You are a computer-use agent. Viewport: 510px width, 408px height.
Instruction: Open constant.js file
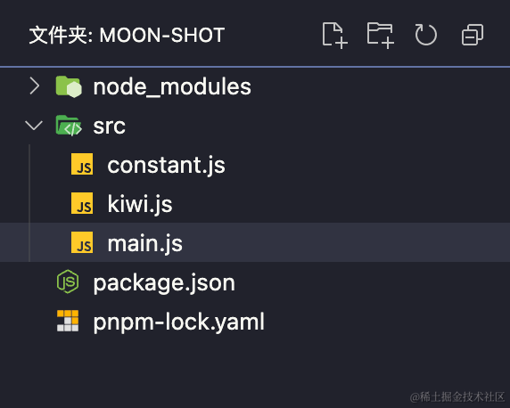tap(166, 165)
